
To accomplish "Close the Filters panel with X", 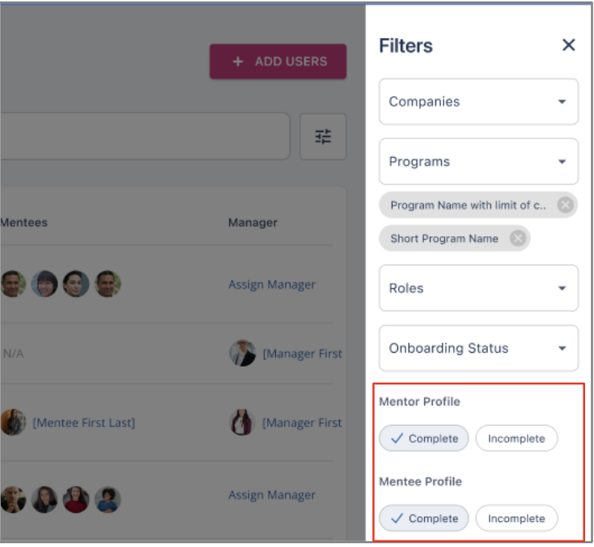I will [569, 45].
